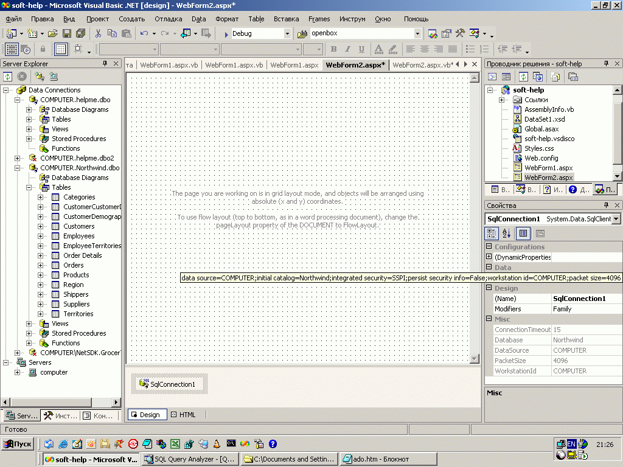Click the Connect to Server icon in Server Explorer
Image resolution: width=623 pixels, height=467 pixels.
coord(54,77)
